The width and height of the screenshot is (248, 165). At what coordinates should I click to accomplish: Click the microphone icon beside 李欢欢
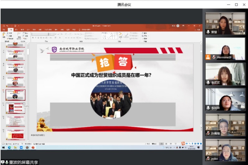208,83
